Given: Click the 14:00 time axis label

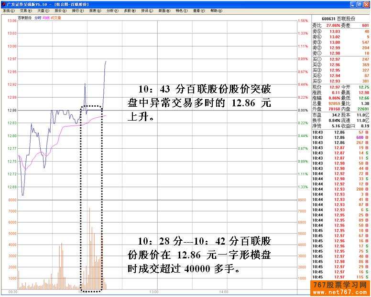Looking at the screenshot, I should point(224,292).
